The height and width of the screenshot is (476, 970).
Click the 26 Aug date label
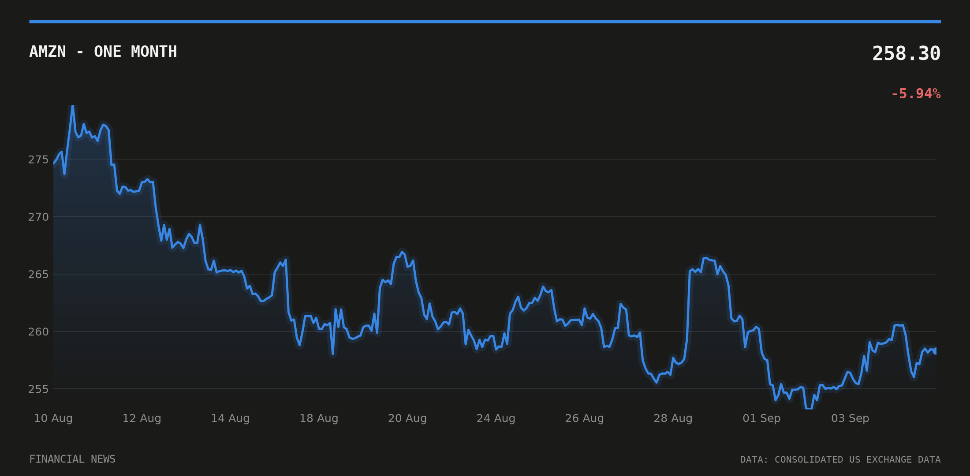[x=585, y=418]
